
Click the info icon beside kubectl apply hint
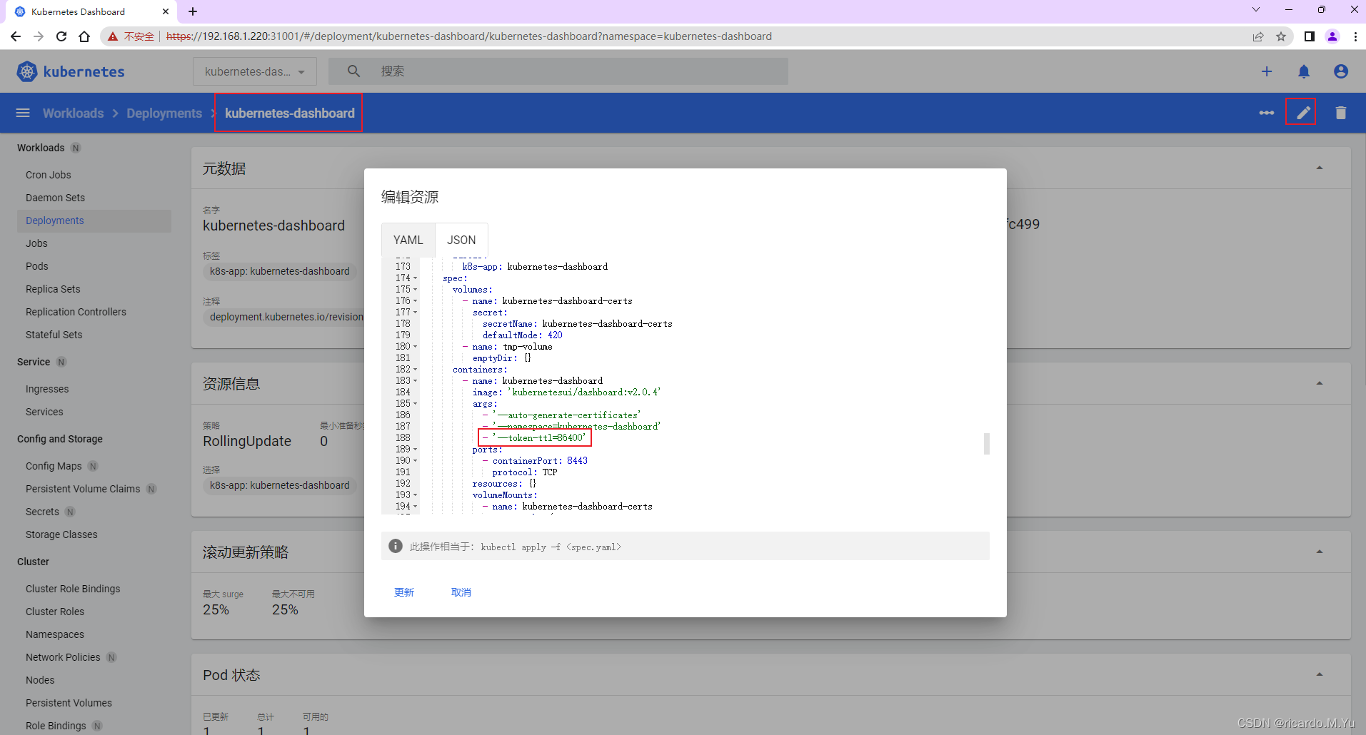[x=396, y=546]
